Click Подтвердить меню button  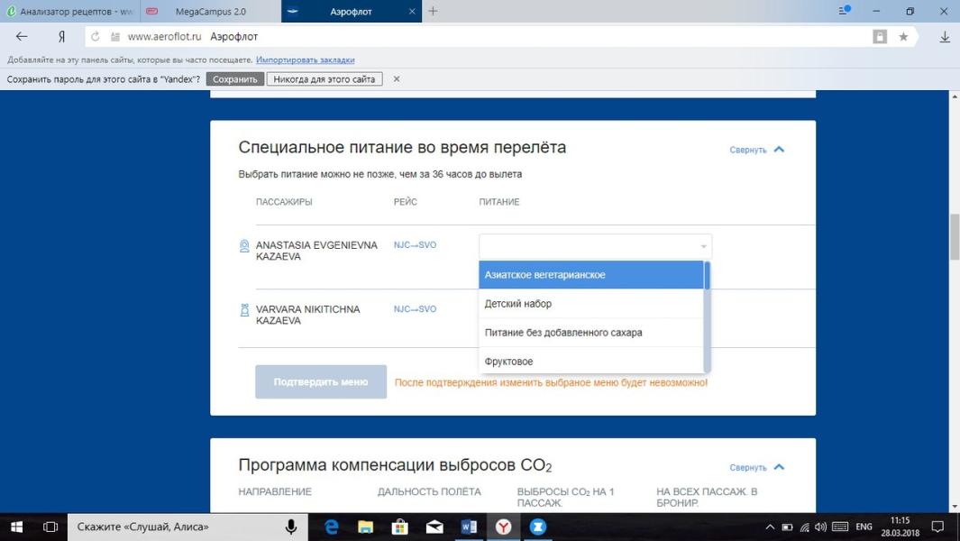[321, 381]
